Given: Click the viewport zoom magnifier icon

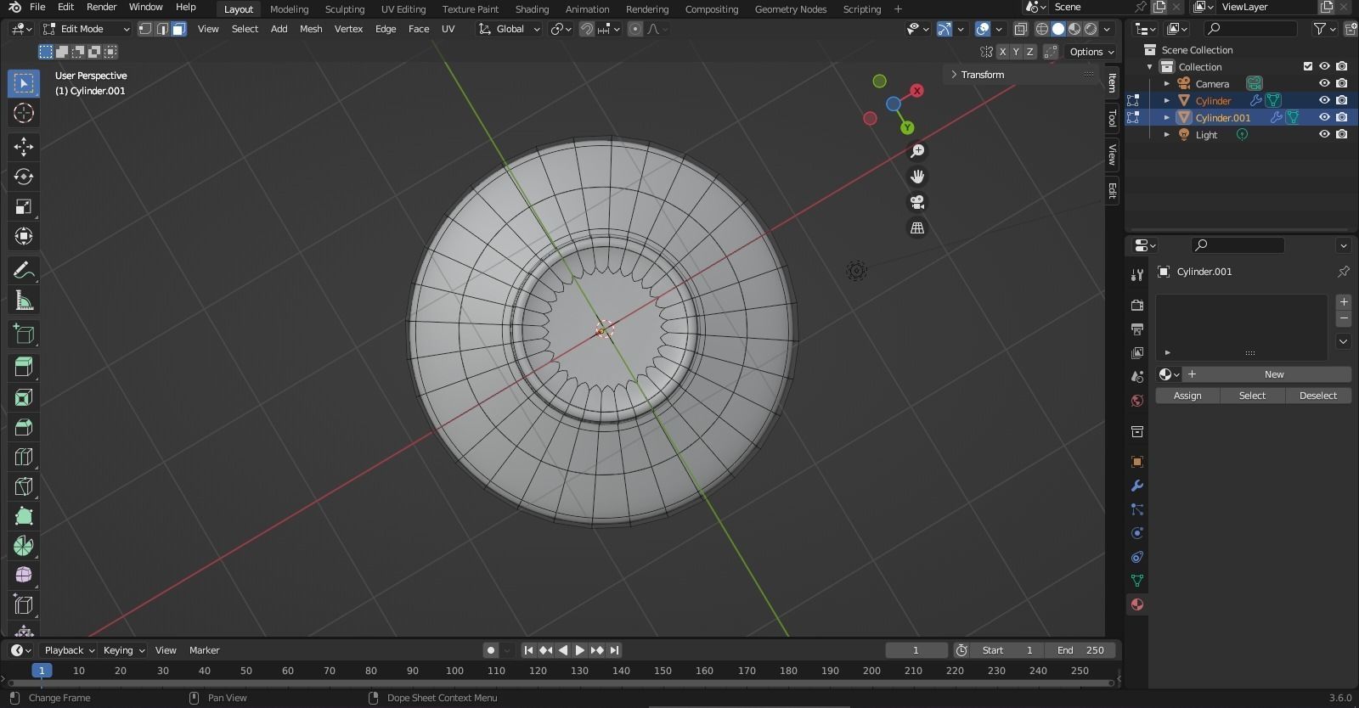Looking at the screenshot, I should pos(917,151).
